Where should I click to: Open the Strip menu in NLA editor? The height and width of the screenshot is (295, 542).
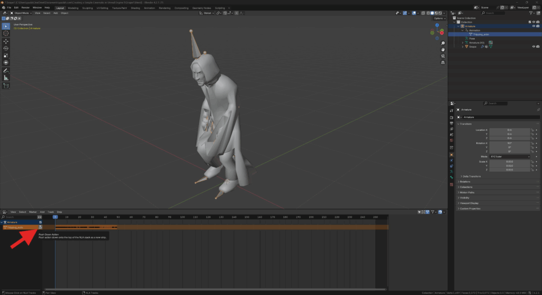click(x=59, y=212)
